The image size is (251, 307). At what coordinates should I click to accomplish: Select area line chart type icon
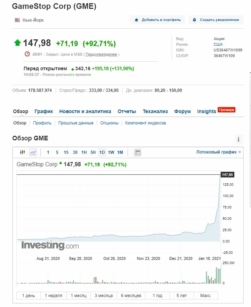pyautogui.click(x=33, y=152)
